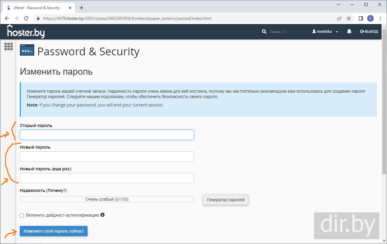
Task: Click the password strength meter bar
Action: (x=107, y=199)
